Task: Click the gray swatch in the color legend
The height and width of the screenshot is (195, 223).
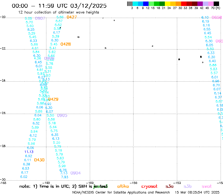Action: 130,4
